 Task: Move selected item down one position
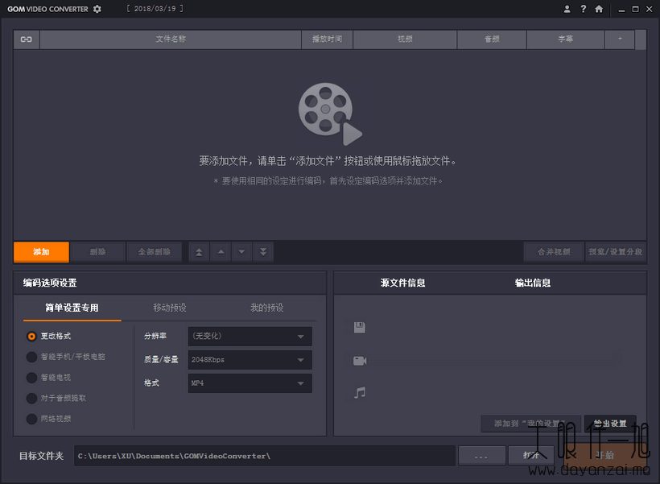coord(241,252)
